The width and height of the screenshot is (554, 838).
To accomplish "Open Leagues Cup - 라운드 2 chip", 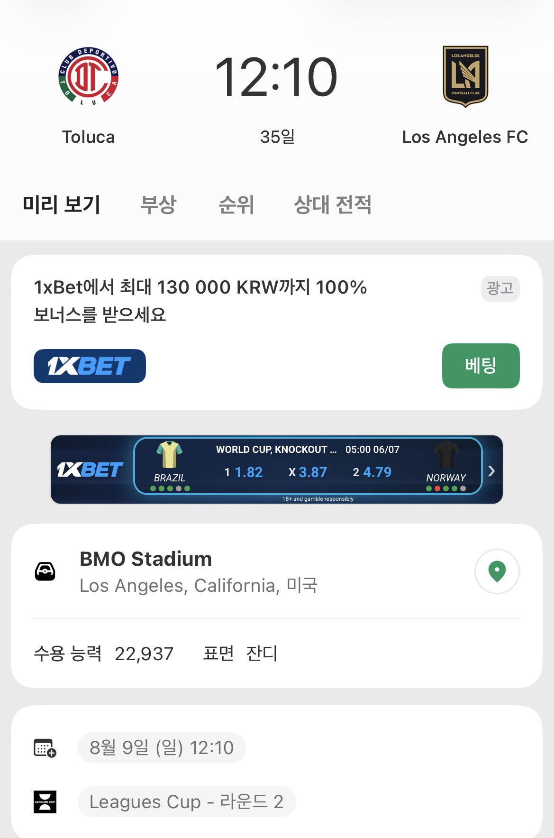I will pos(187,802).
